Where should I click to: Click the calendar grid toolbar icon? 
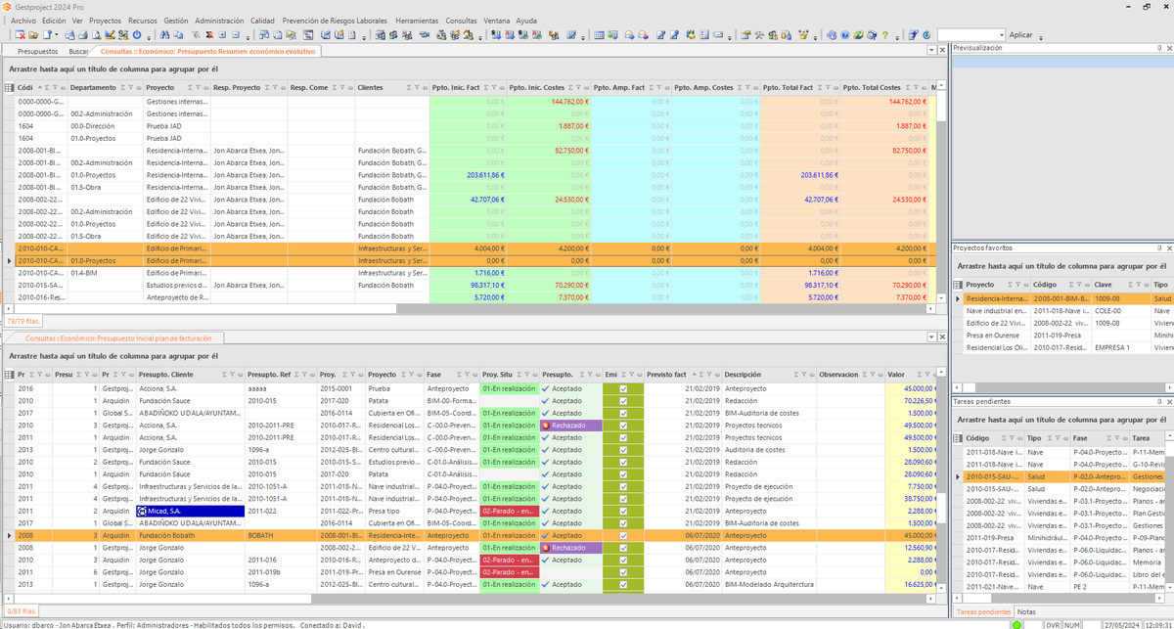[599, 35]
